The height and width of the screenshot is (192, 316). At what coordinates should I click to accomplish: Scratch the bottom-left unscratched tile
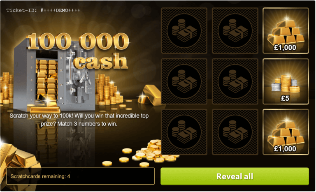pyautogui.click(x=184, y=132)
